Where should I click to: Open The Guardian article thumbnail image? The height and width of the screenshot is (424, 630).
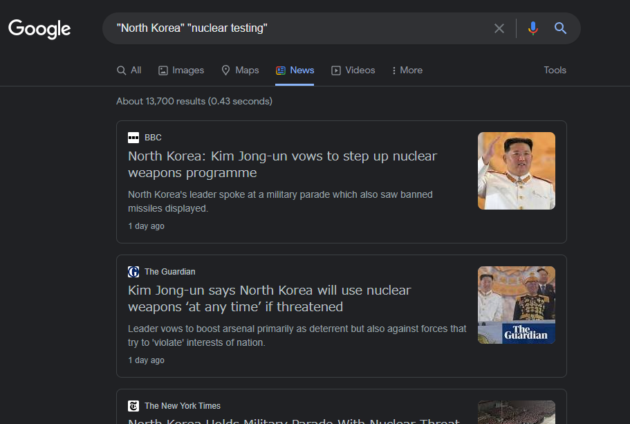pos(517,305)
